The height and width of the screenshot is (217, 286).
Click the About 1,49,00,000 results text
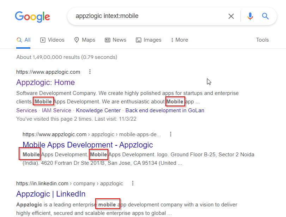[x=67, y=57]
